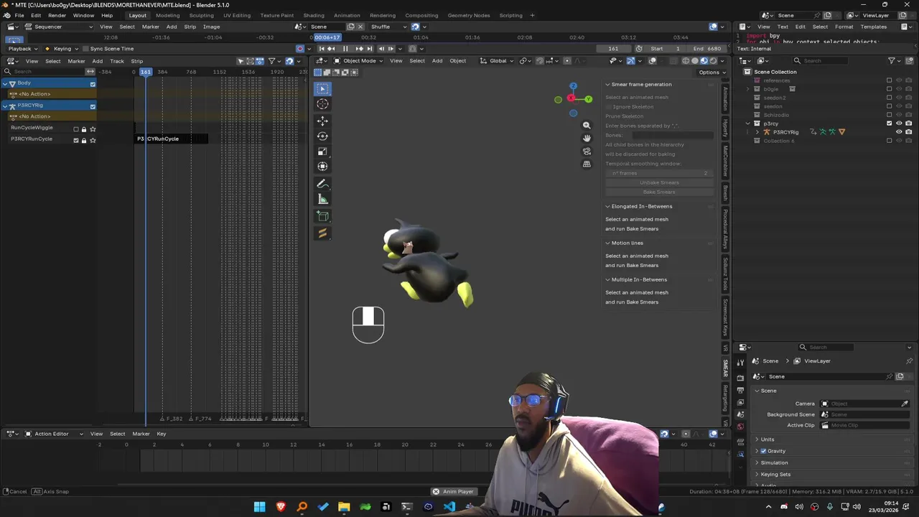Click the Unbake Smears button
The width and height of the screenshot is (919, 517).
[x=659, y=182]
